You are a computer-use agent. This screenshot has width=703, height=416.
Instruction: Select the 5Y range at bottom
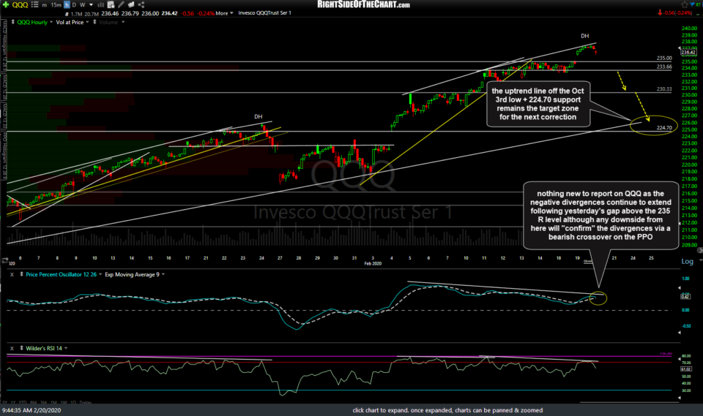tap(5, 403)
